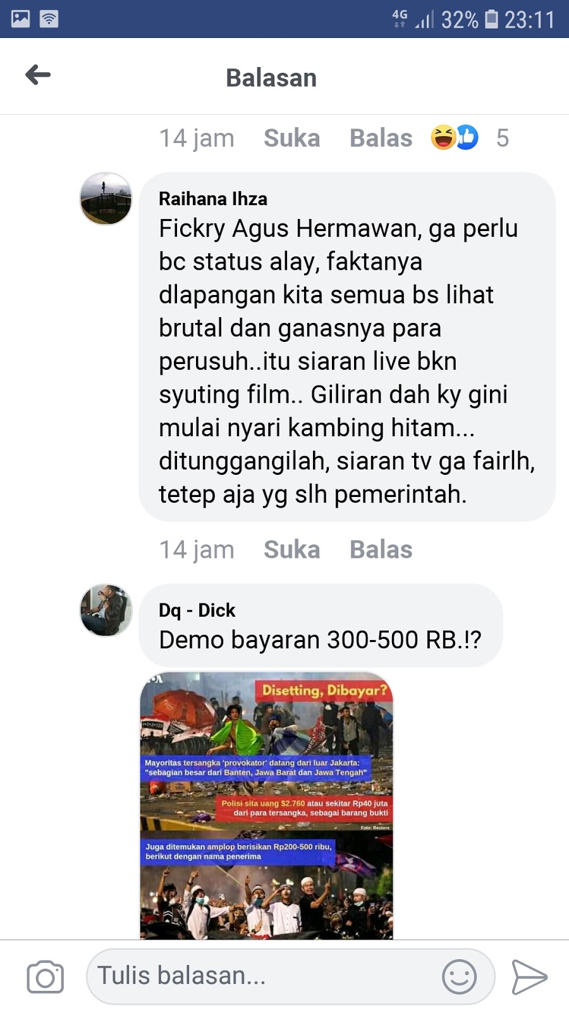Tap the WiFi icon in status bar
Screen dimensions: 569x1013
pyautogui.click(x=49, y=19)
